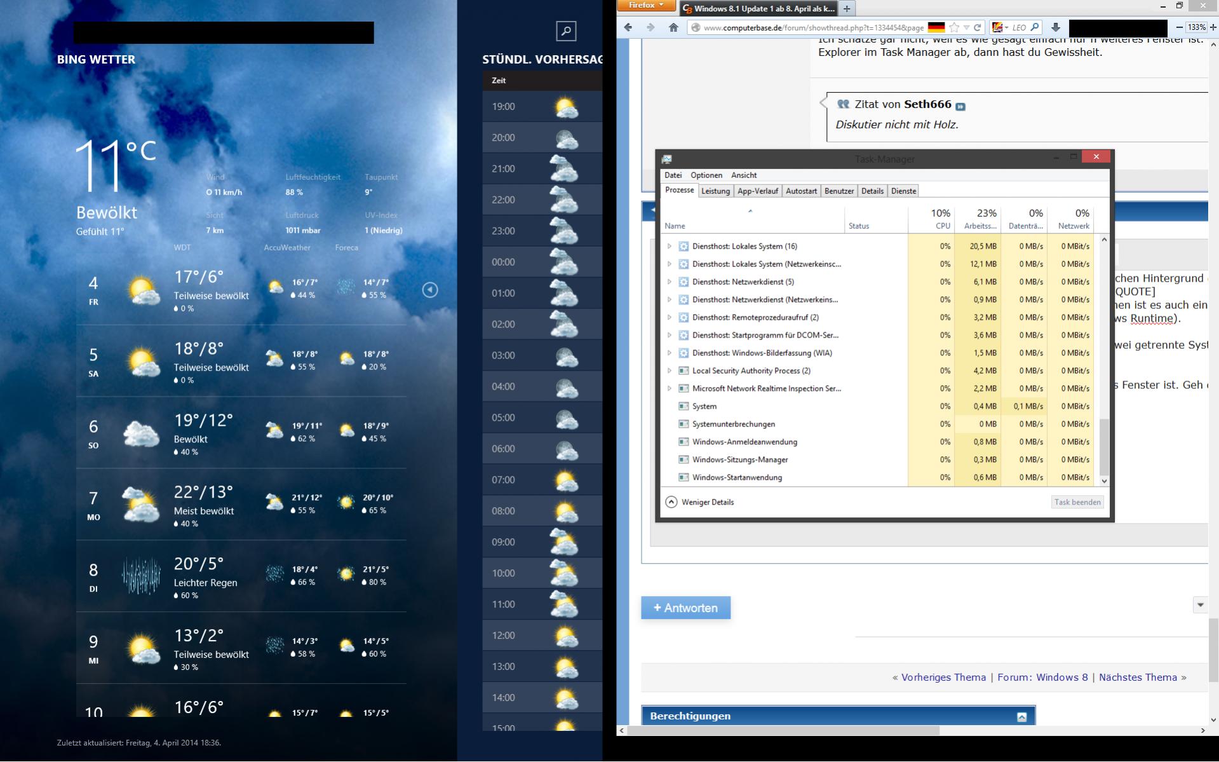The image size is (1219, 762).
Task: Zoom in with the plus button
Action: (1213, 27)
